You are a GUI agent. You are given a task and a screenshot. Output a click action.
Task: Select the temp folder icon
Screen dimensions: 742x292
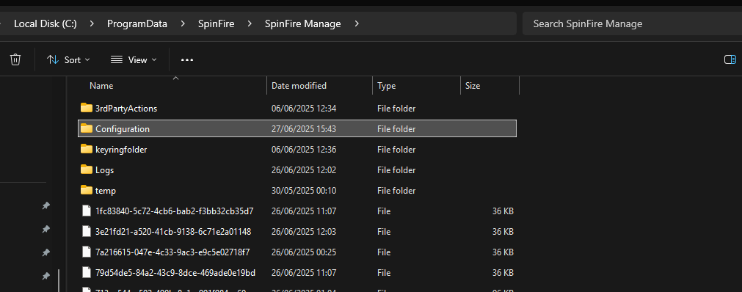86,190
